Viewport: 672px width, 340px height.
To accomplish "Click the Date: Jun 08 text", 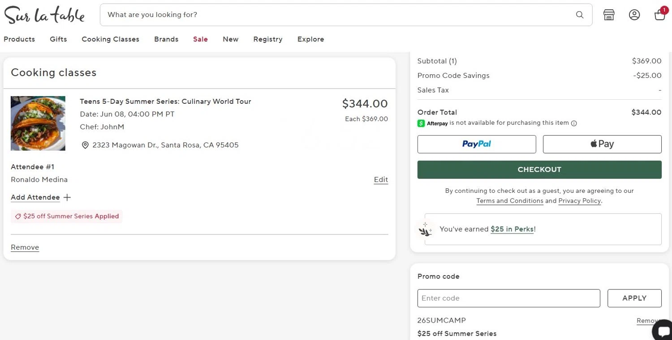I will (127, 114).
